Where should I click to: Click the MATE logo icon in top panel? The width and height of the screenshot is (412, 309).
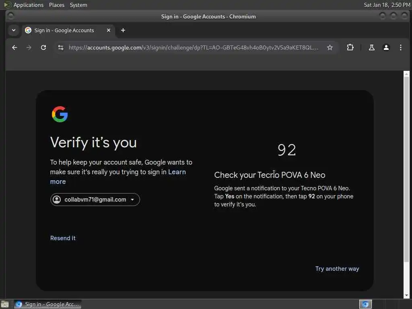(x=7, y=5)
